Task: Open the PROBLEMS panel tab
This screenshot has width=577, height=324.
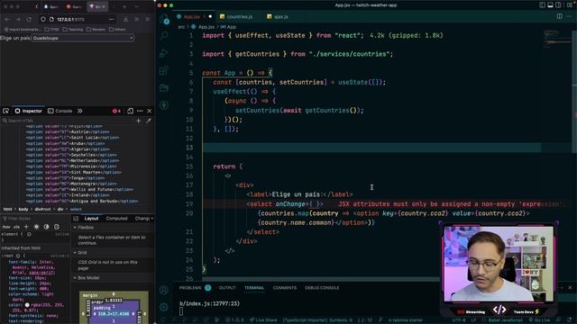Action: point(190,288)
